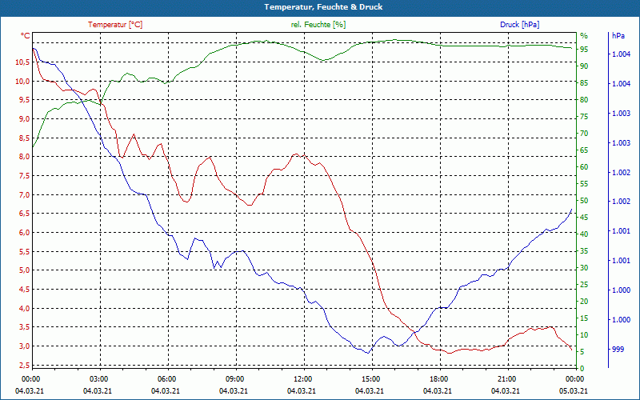The image size is (640, 400).
Task: Select the "12:00" time axis label
Action: point(305,379)
